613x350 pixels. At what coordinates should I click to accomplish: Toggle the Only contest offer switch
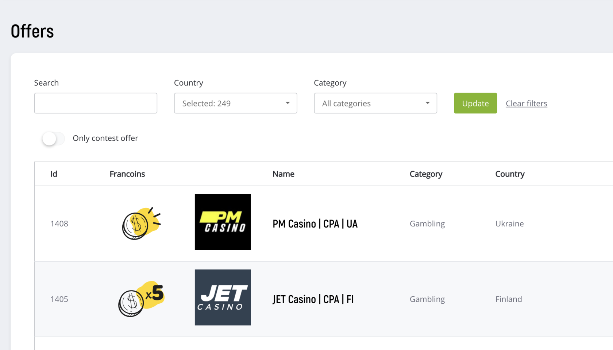(53, 139)
